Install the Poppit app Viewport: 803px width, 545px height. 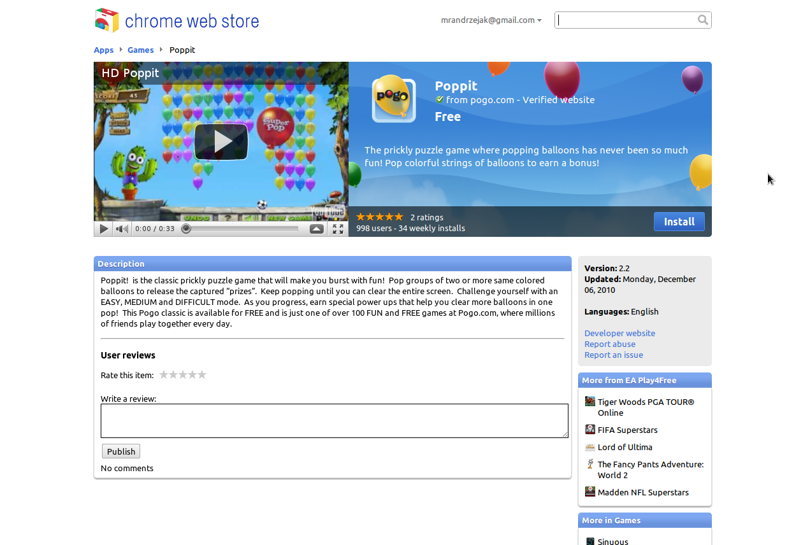tap(679, 222)
